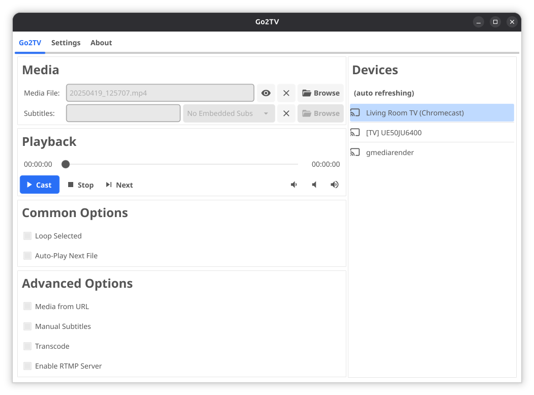Check the Manual Subtitles option

pos(27,326)
